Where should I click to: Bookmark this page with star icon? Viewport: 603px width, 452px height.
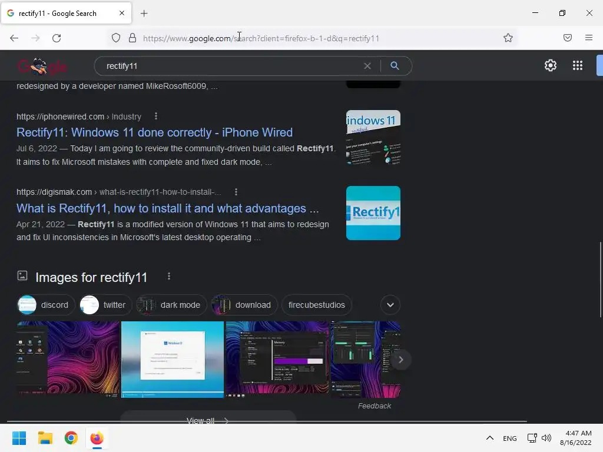508,38
